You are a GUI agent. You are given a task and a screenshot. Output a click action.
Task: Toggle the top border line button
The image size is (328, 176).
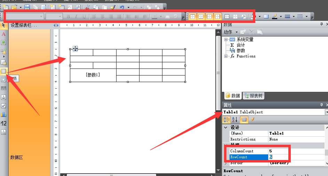coord(192,16)
